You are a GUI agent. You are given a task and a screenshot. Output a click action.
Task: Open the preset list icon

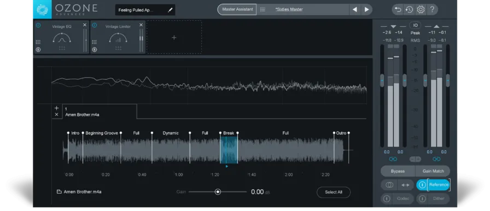pyautogui.click(x=262, y=10)
